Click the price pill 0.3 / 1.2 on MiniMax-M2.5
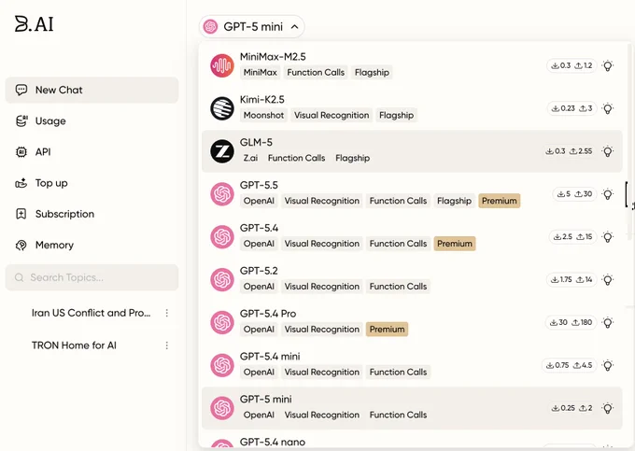This screenshot has width=635, height=451. click(571, 65)
